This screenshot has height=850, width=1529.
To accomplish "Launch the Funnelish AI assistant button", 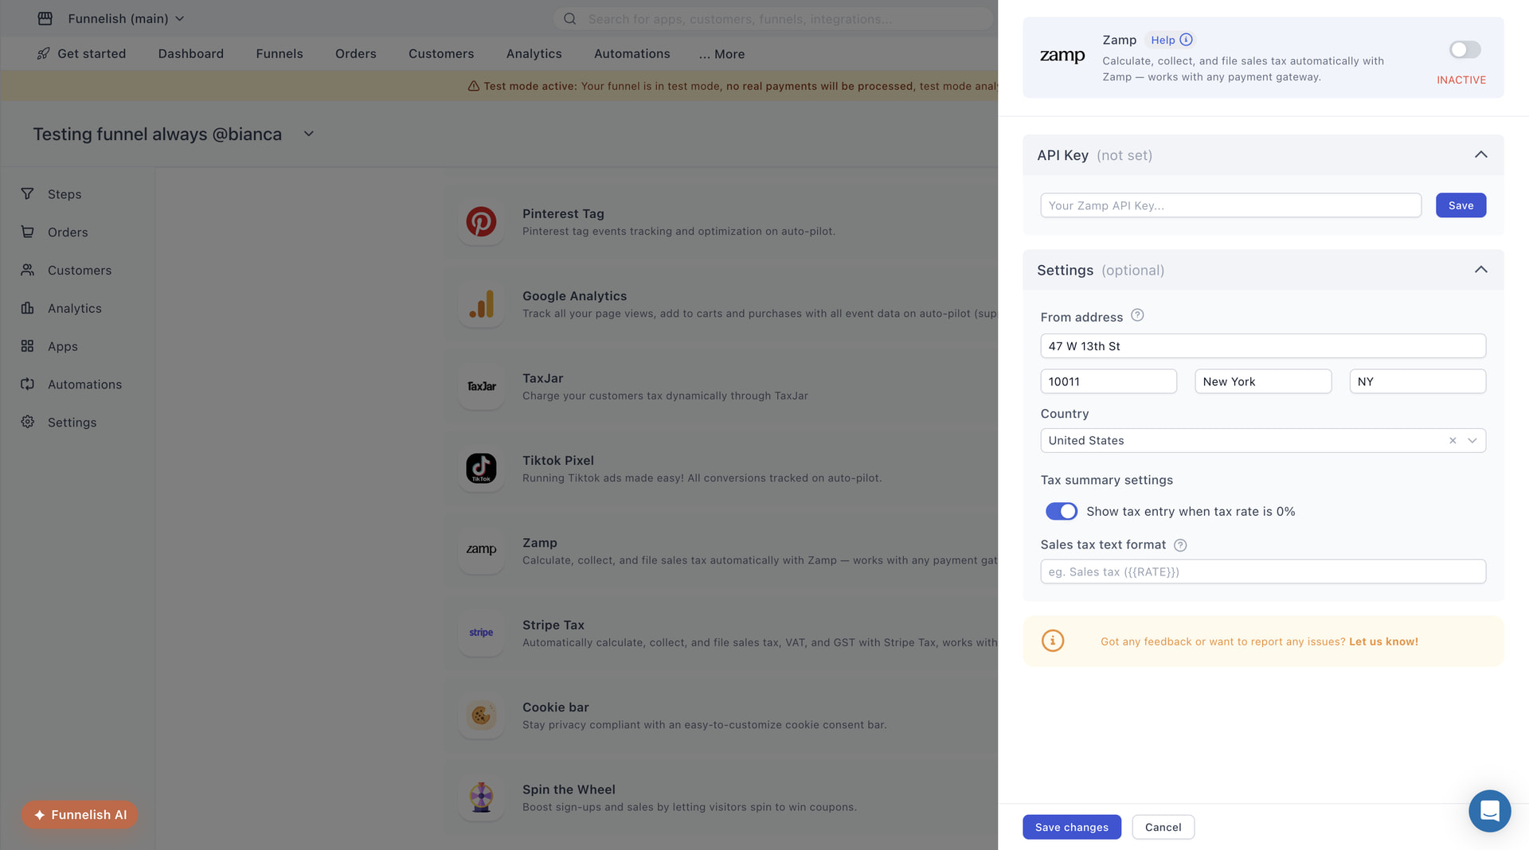I will pos(80,815).
